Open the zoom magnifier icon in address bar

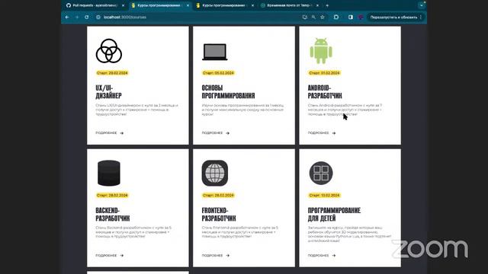point(313,17)
